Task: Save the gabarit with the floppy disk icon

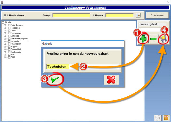Action: tap(163, 39)
